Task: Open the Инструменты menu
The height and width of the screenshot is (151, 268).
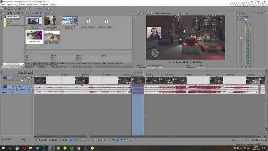Action: (32, 5)
